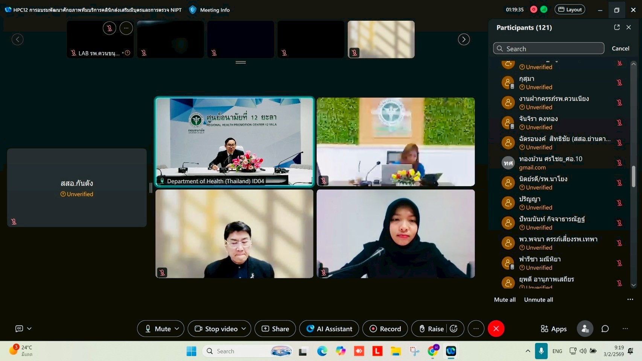Open the reactions smiley icon
This screenshot has height=361, width=642.
(x=454, y=329)
